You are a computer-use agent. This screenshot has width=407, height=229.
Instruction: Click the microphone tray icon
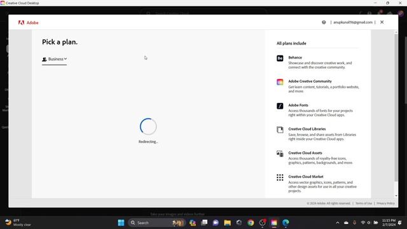[x=355, y=223]
